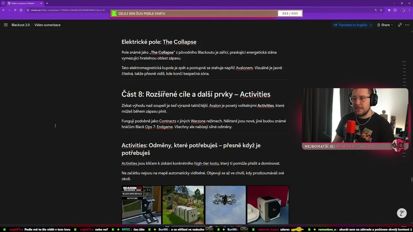
Task: Open the flying drone image
Action: click(x=226, y=205)
